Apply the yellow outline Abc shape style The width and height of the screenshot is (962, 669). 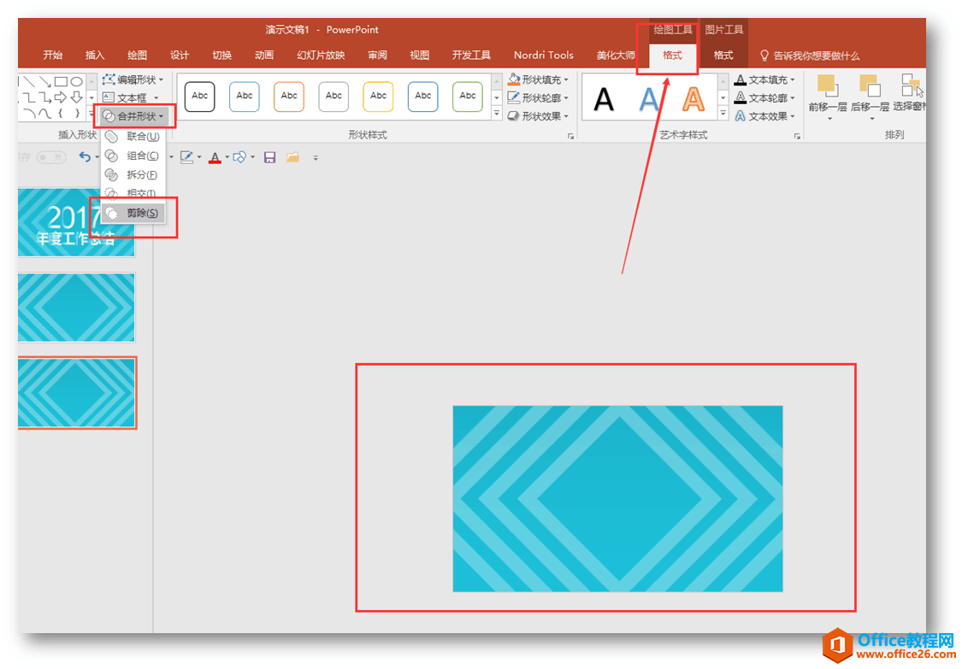pyautogui.click(x=378, y=97)
